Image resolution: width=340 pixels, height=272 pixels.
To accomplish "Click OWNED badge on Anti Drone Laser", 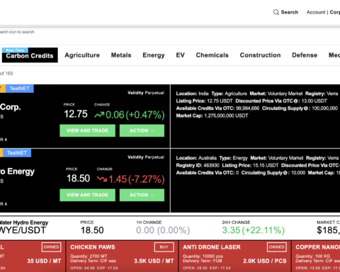I will (277, 247).
